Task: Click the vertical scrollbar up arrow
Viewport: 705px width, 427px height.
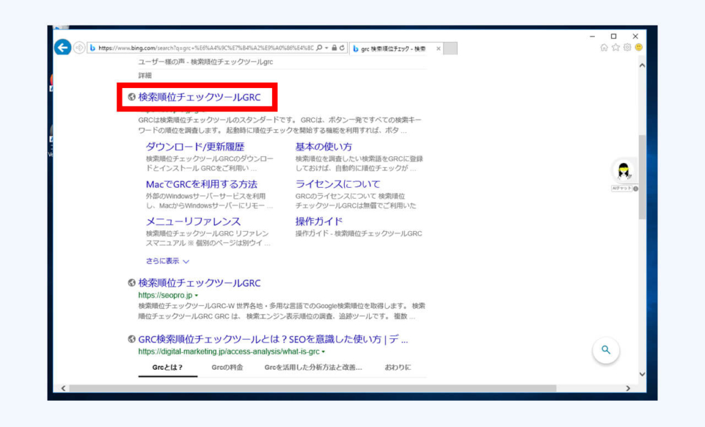Action: tap(642, 65)
